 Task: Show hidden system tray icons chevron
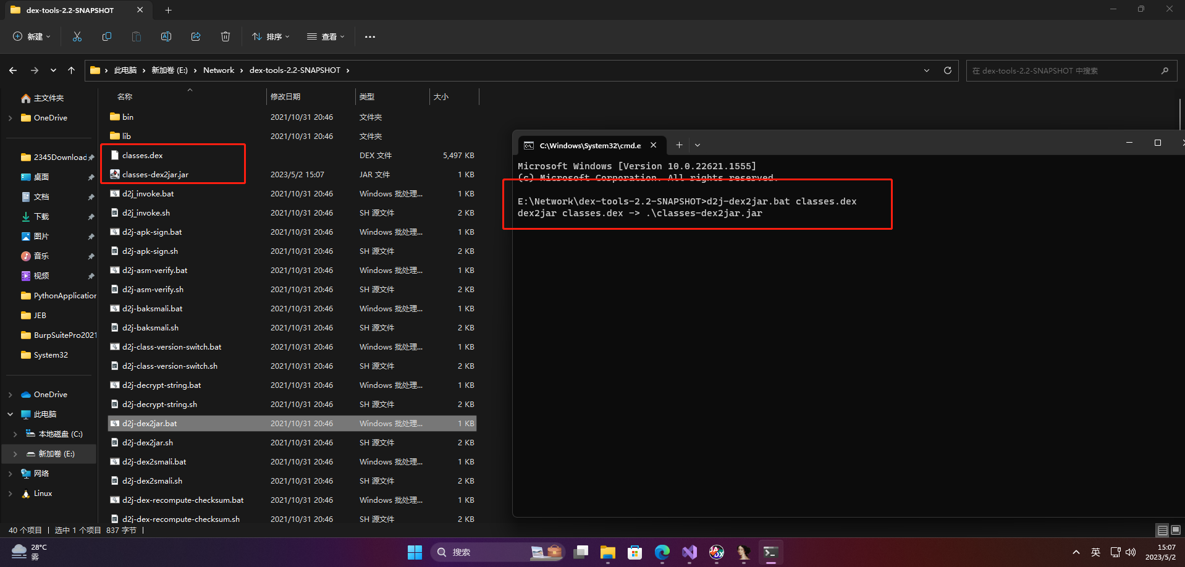pos(1076,552)
